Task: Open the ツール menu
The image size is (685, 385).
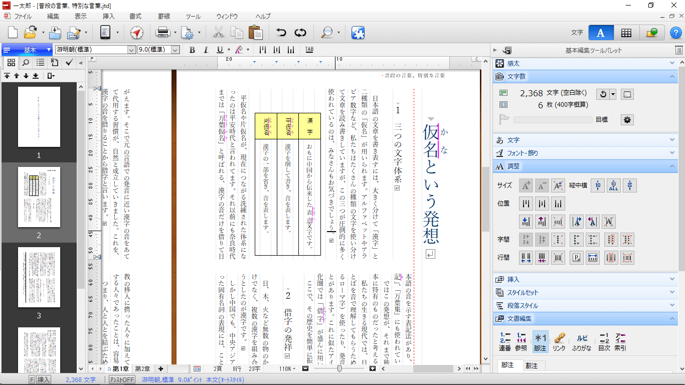Action: tap(193, 17)
